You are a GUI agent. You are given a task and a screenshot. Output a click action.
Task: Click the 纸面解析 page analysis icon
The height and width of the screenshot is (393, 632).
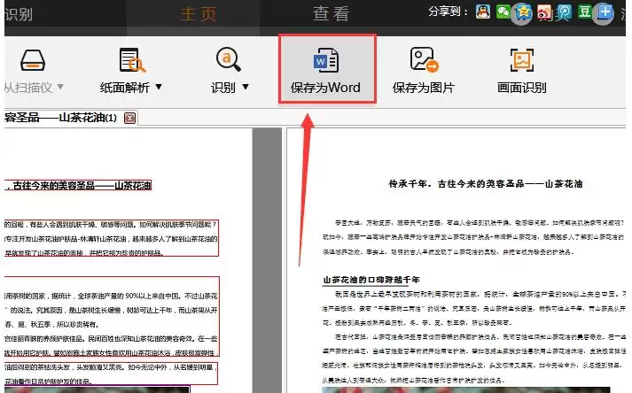pyautogui.click(x=133, y=60)
